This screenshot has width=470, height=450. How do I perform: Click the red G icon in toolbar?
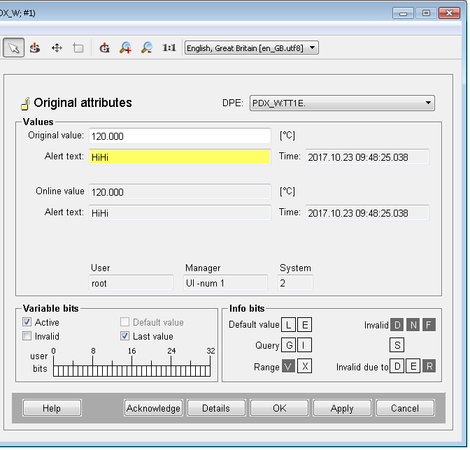104,48
